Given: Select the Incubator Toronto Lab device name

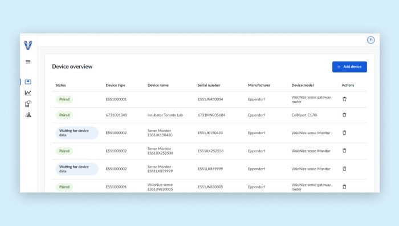Looking at the screenshot, I should pyautogui.click(x=165, y=115).
